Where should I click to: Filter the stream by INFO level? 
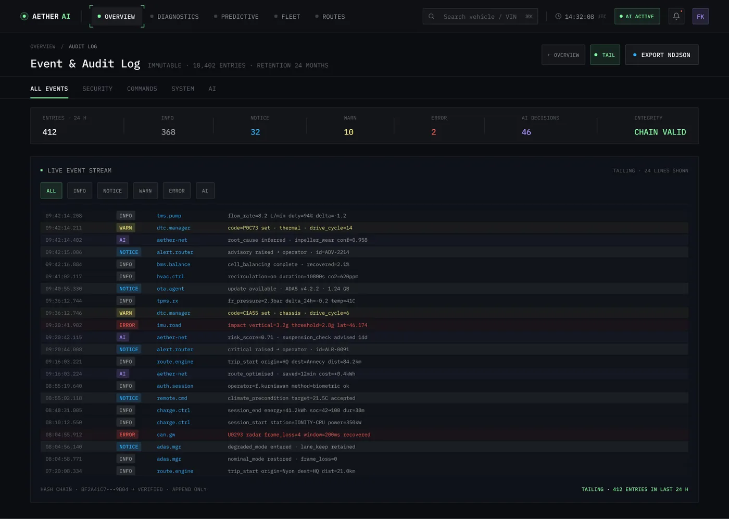[x=80, y=191]
